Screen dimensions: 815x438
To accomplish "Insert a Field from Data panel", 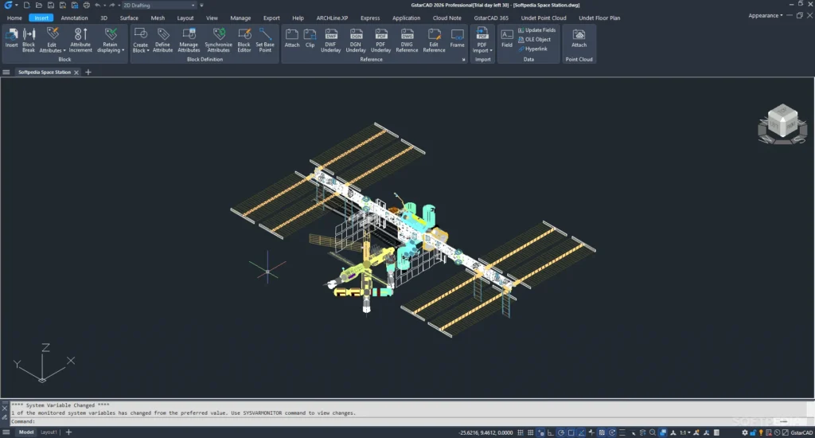I will [507, 39].
